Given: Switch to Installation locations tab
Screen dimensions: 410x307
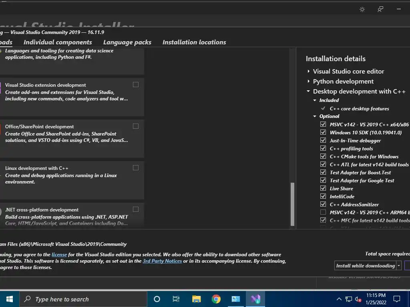Looking at the screenshot, I should (194, 42).
